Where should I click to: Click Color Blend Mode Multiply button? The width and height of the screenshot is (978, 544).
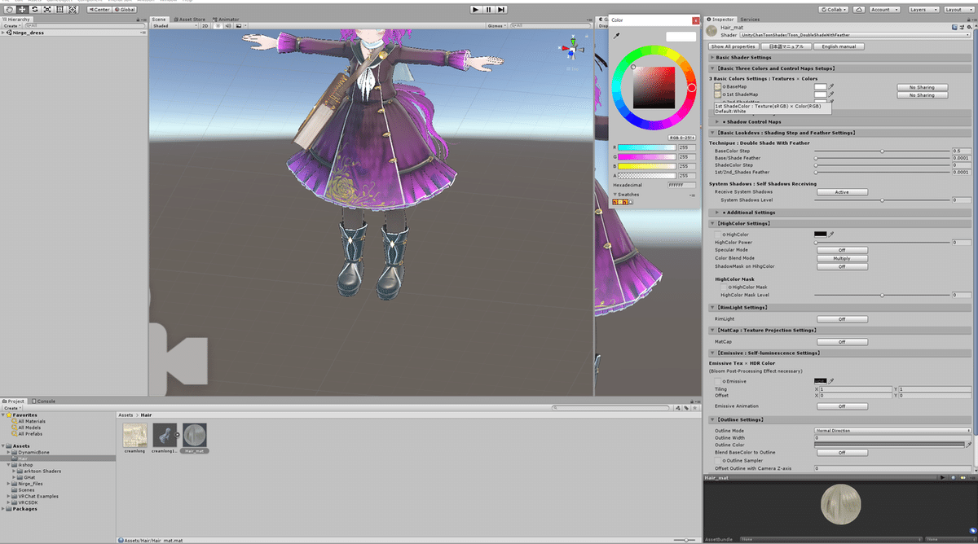point(842,258)
